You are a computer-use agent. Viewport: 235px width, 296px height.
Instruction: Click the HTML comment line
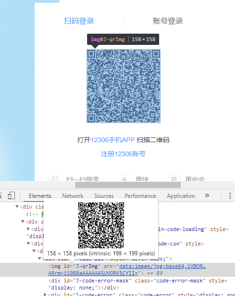coord(35,214)
